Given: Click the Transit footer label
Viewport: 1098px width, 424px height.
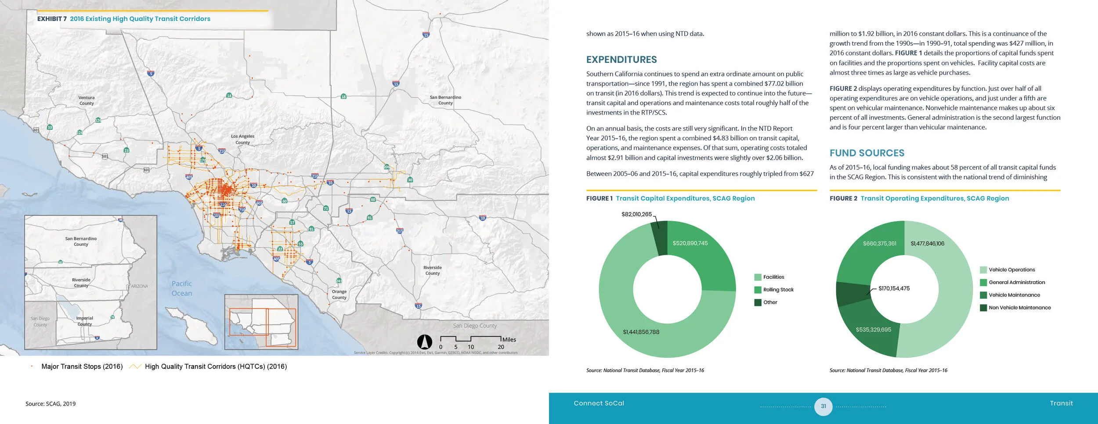Looking at the screenshot, I should click(1061, 403).
